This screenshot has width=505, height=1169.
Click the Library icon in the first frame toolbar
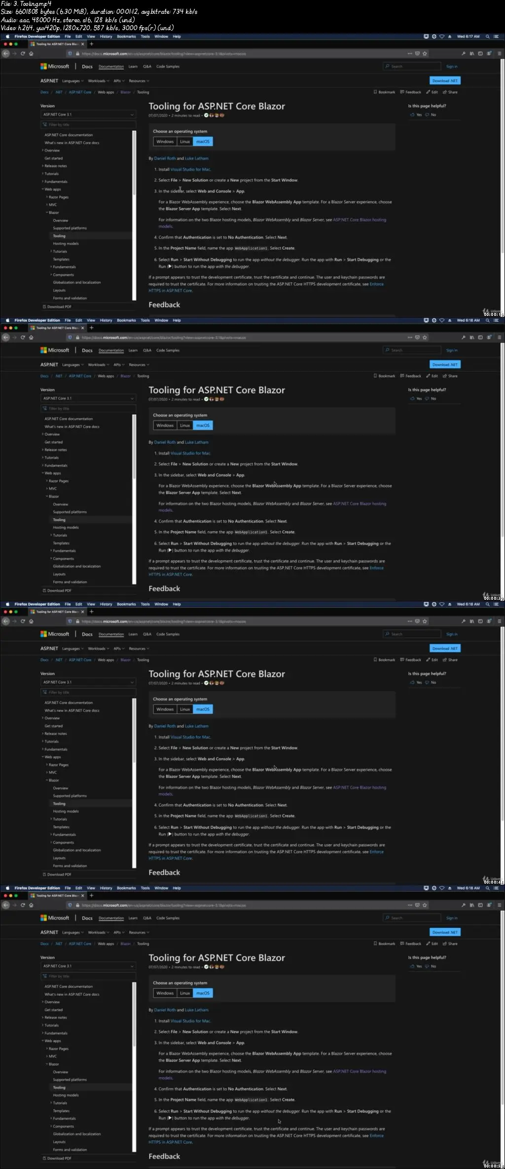tap(471, 53)
